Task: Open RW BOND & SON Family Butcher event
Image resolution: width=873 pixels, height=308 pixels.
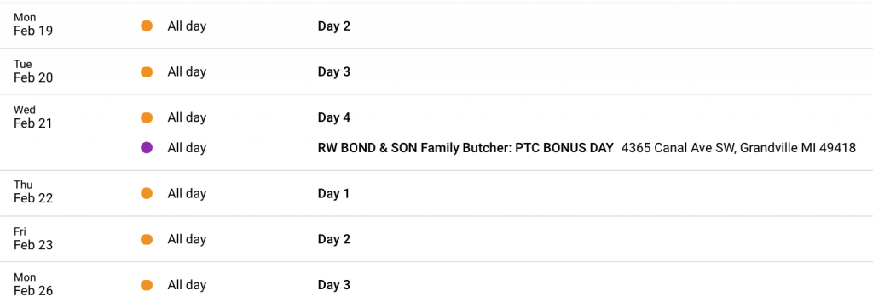Action: (x=465, y=148)
